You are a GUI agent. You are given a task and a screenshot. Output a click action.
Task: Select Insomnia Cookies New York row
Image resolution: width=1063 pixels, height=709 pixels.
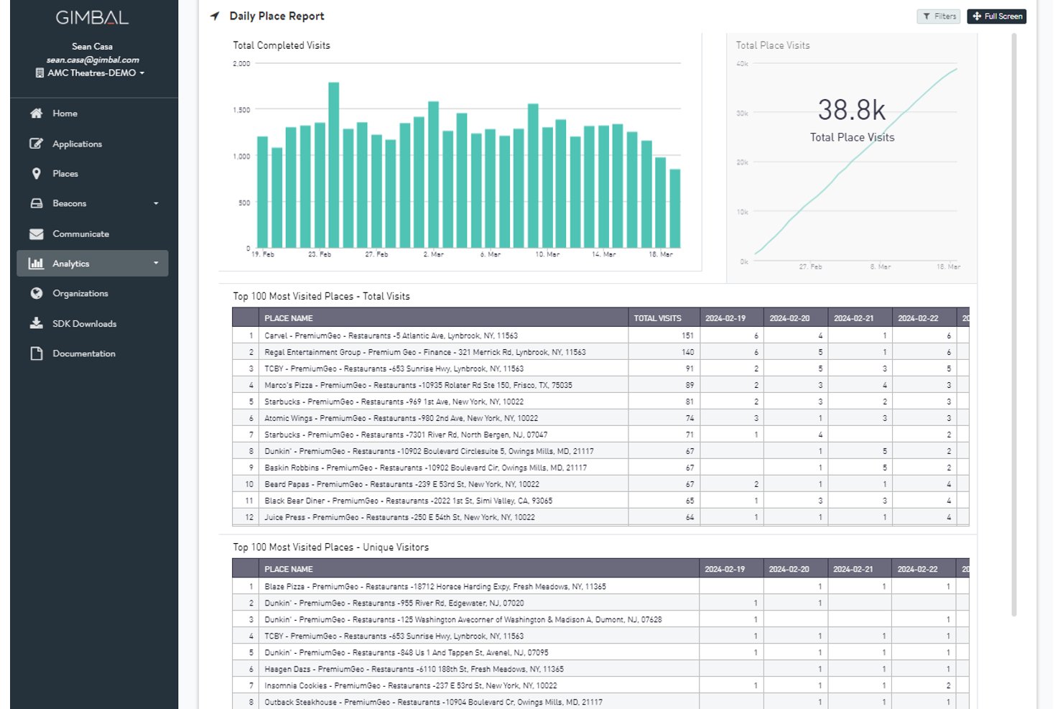600,685
